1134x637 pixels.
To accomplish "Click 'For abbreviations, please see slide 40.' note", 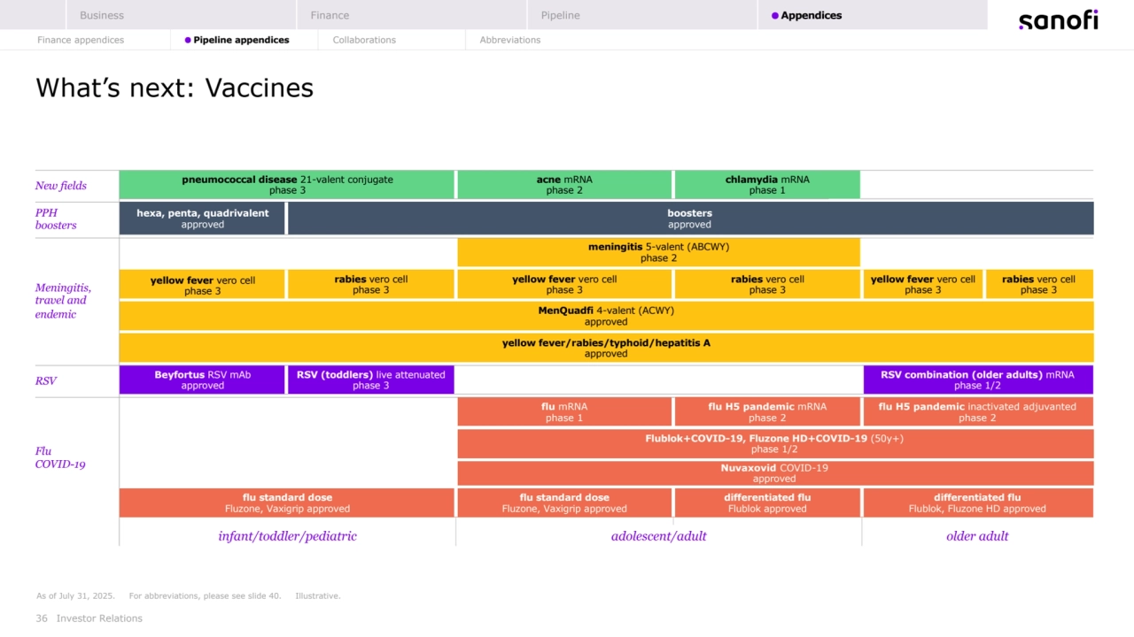I will click(205, 596).
